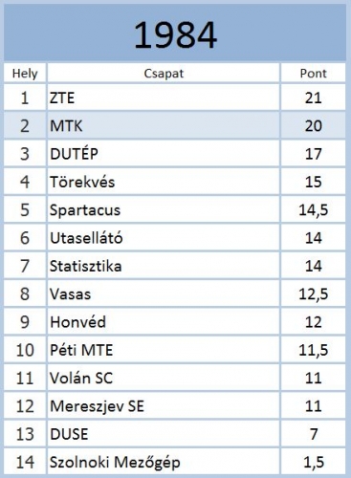
Task: Select the highlighted MTK row
Action: [x=175, y=125]
